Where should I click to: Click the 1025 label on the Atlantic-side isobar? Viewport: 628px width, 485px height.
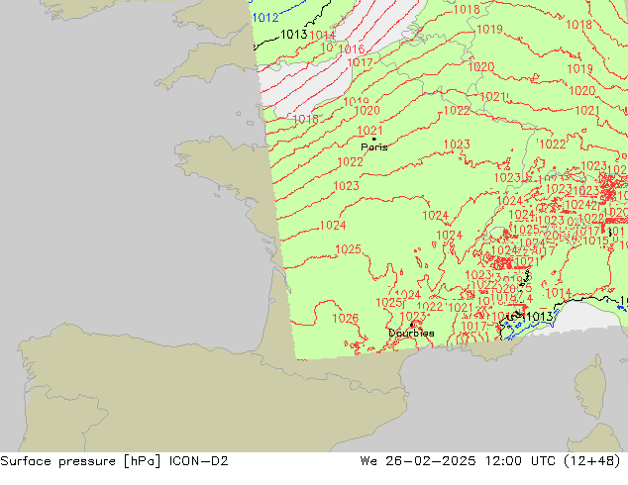348,249
